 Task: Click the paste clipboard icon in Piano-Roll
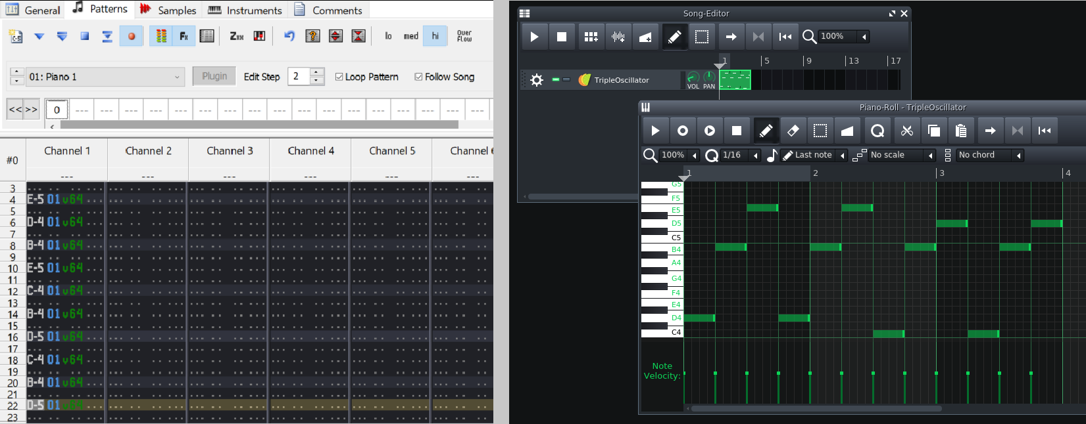tap(961, 131)
